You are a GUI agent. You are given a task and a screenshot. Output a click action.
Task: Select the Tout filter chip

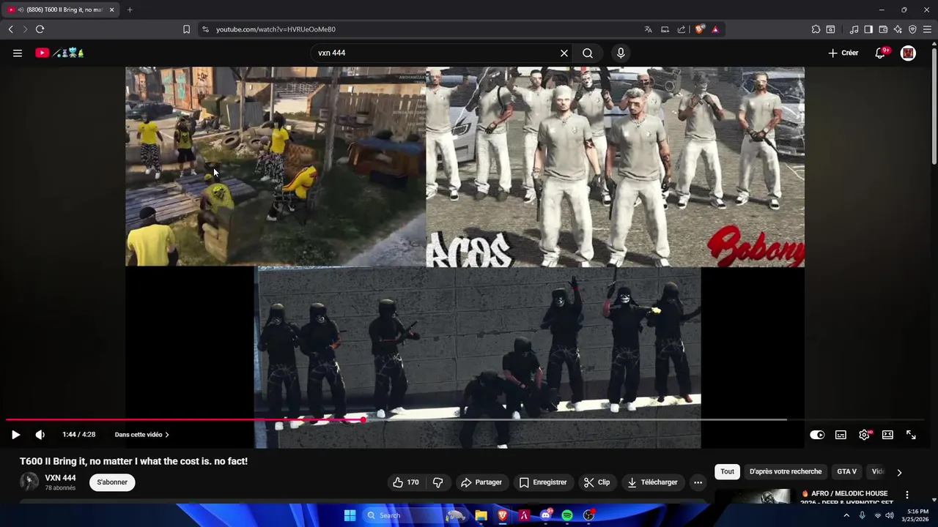(727, 471)
